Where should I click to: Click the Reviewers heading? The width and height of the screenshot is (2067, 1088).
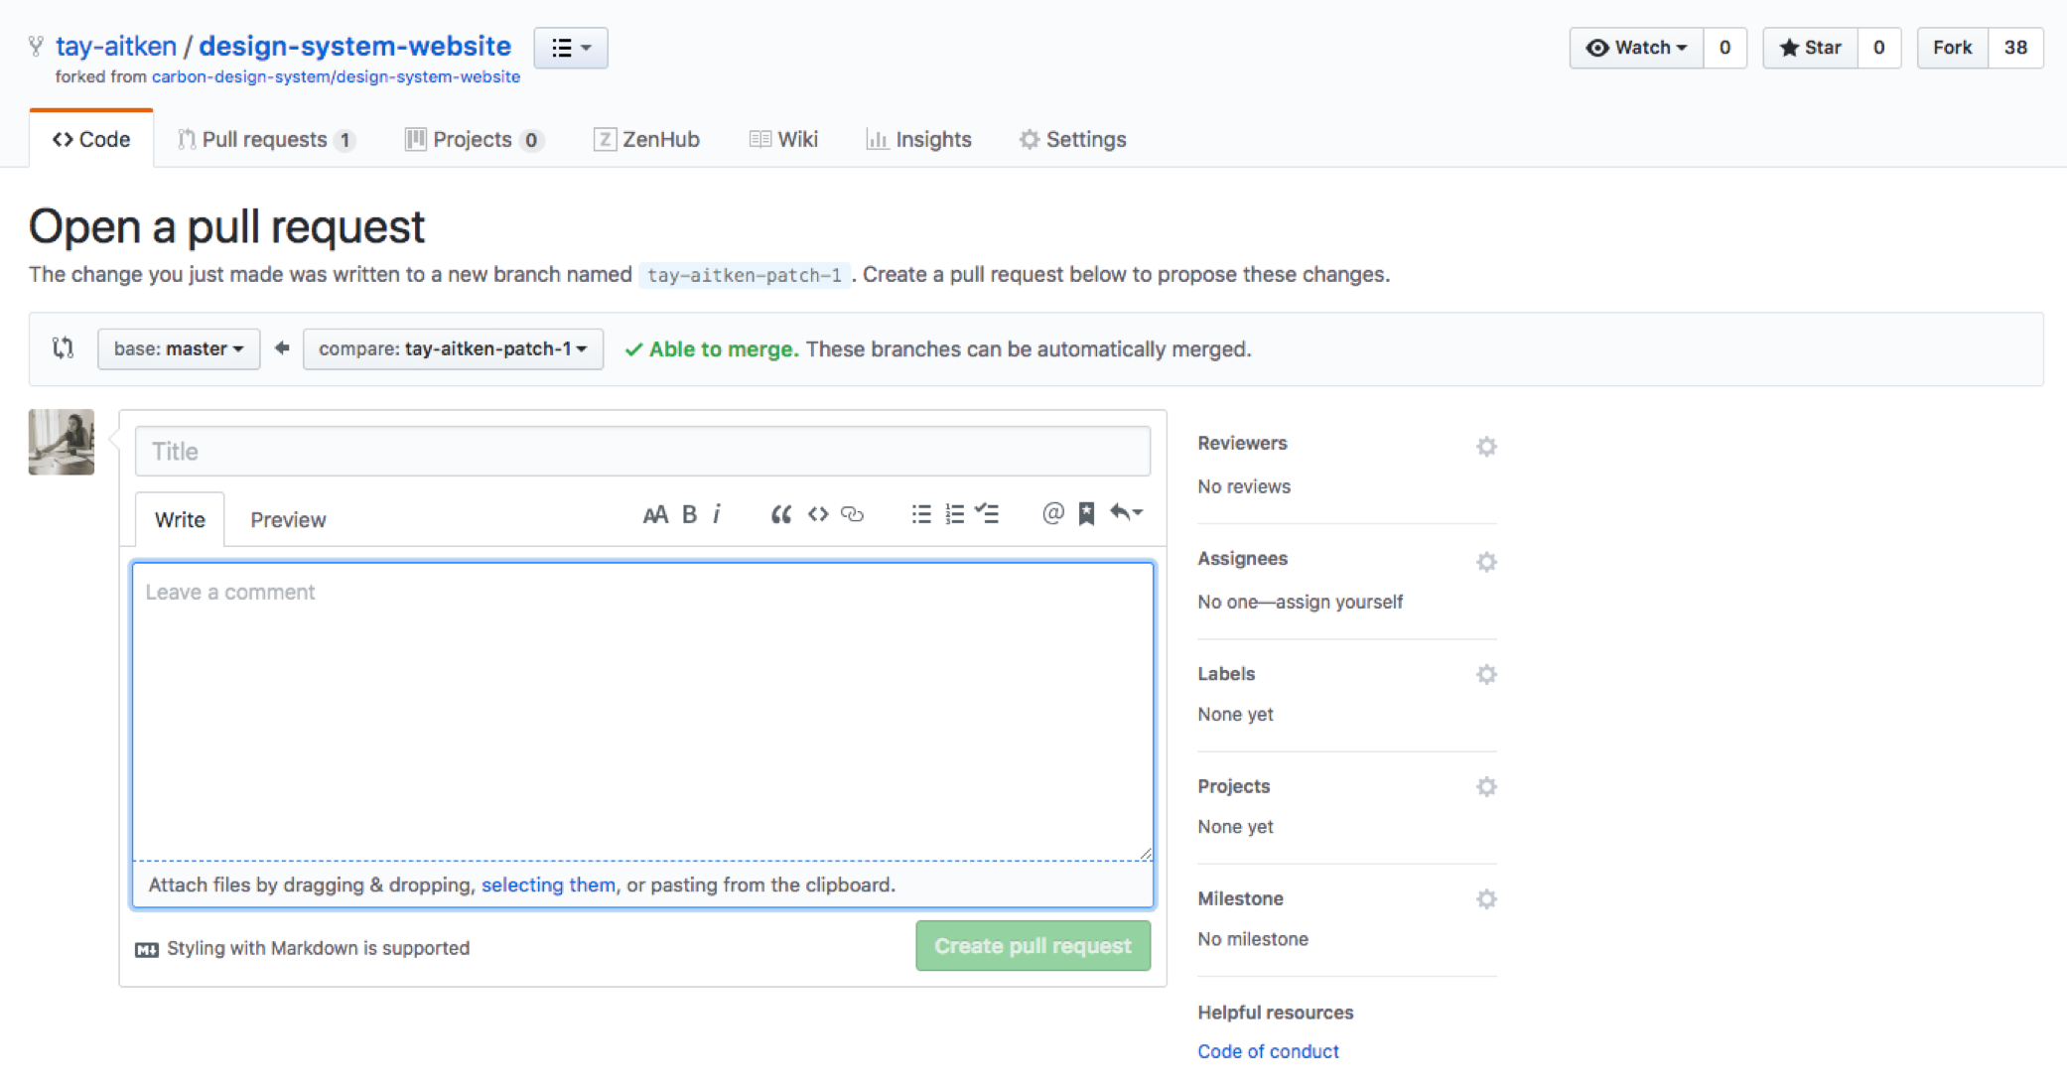[x=1242, y=443]
